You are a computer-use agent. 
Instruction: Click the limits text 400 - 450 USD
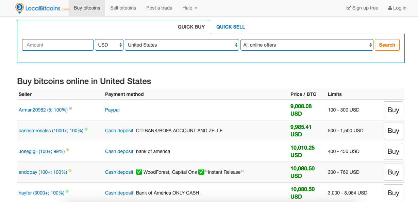pos(344,151)
